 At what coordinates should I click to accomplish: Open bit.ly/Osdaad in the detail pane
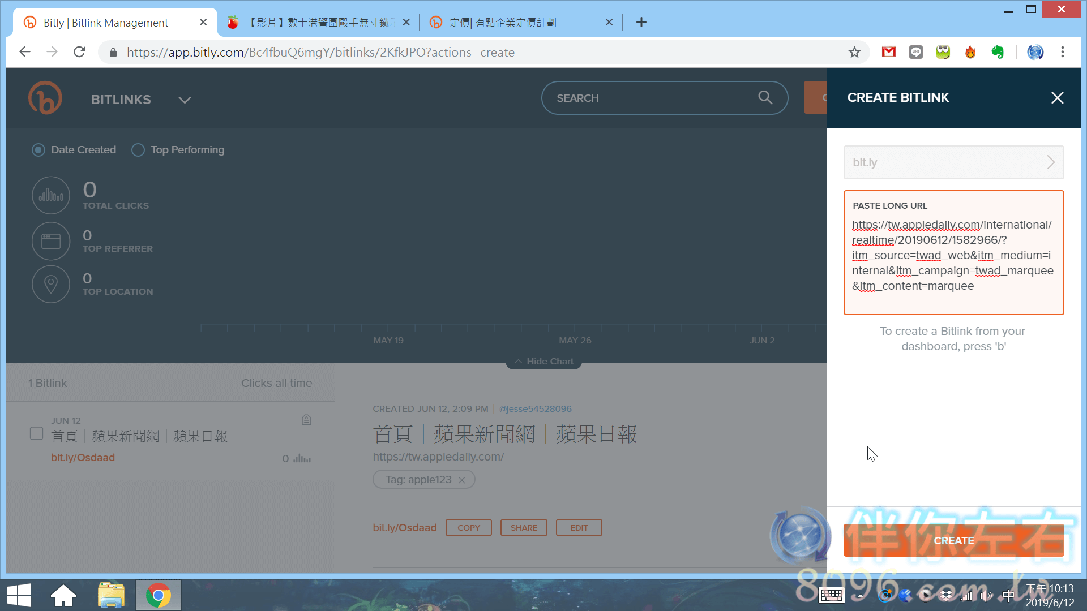coord(404,528)
